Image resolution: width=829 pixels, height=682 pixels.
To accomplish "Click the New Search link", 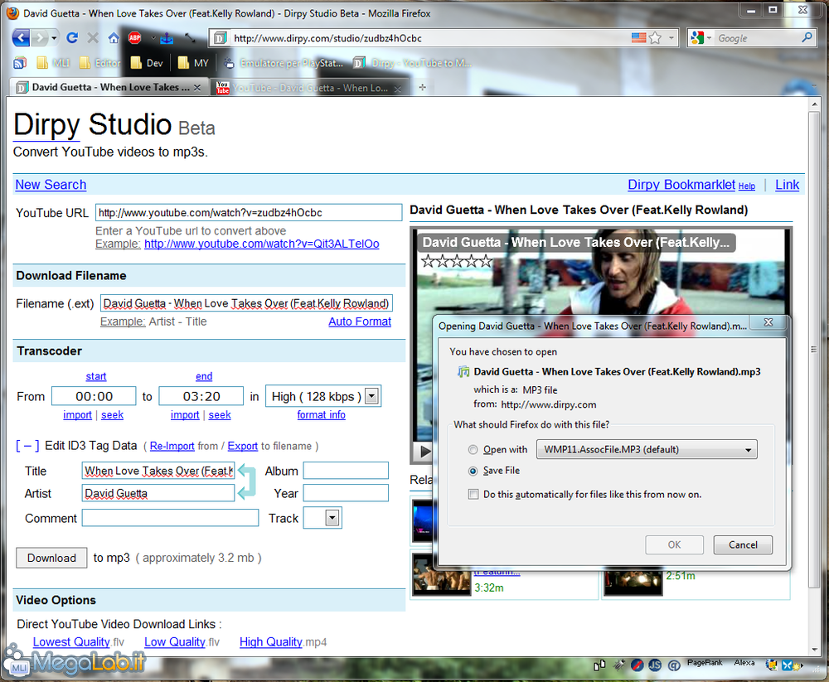I will (51, 185).
